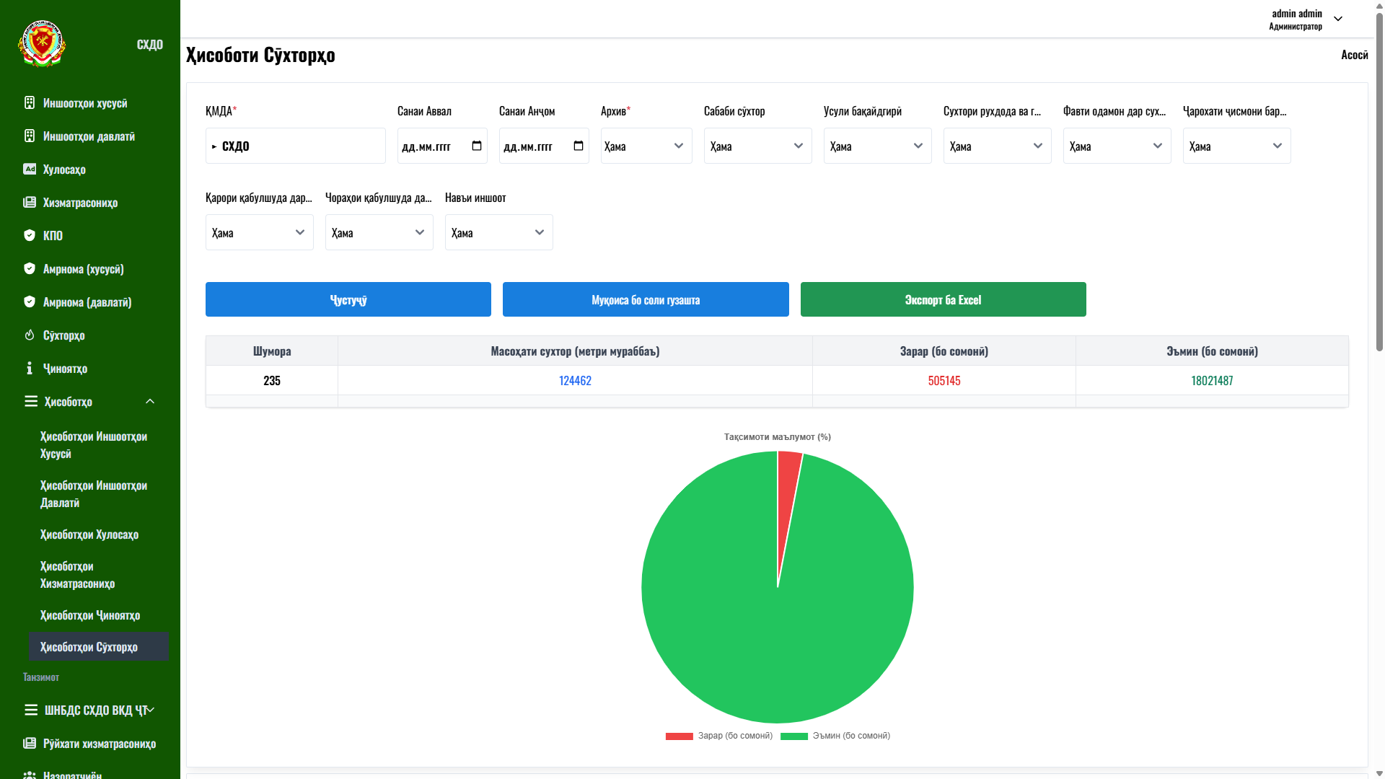Toggle the green Эъмин legend swatch

tap(793, 736)
